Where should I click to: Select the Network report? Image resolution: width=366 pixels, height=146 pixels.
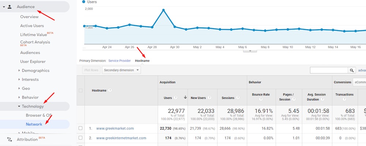(x=34, y=124)
